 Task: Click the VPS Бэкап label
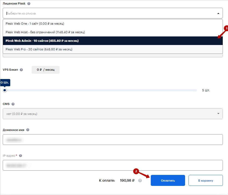[x=10, y=70]
